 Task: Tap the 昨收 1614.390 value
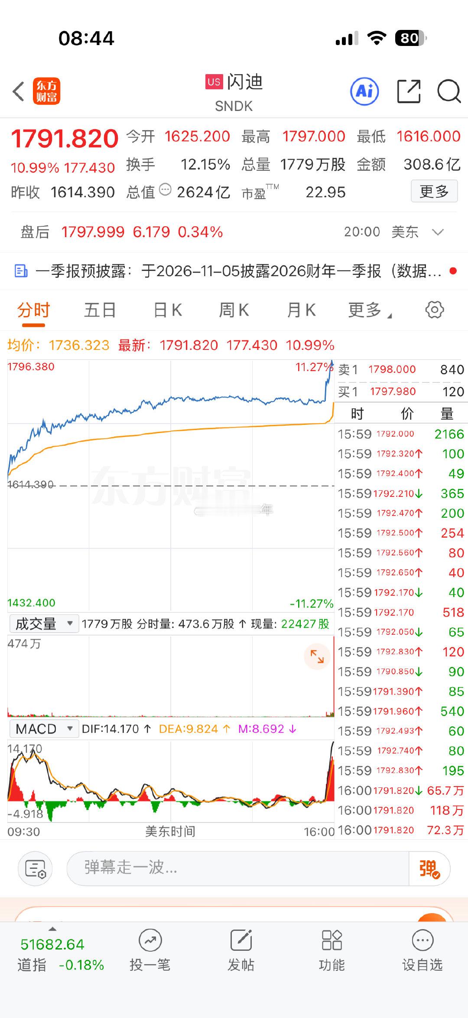(x=83, y=192)
